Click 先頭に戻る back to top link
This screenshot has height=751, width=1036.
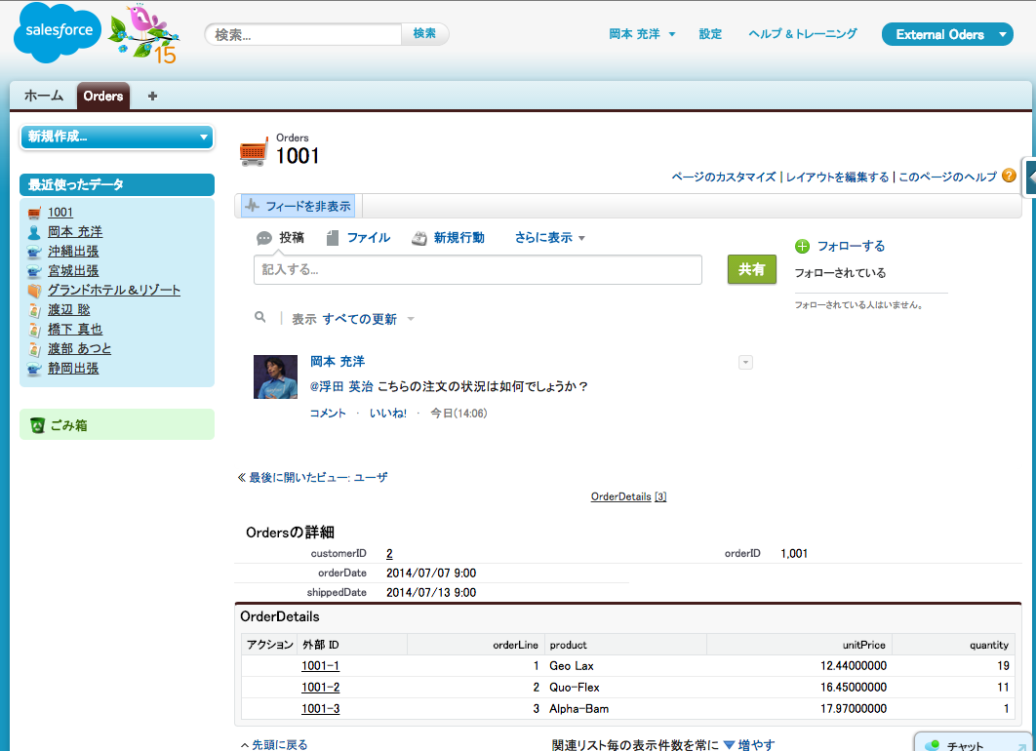point(279,744)
